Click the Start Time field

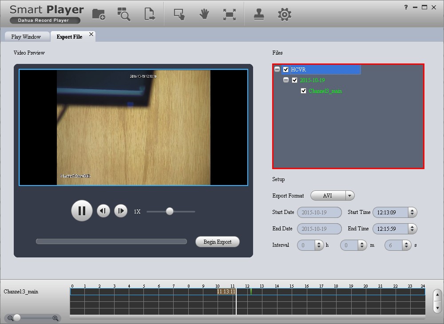pyautogui.click(x=390, y=213)
